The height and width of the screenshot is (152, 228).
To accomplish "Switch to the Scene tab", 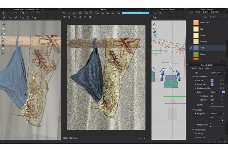I will coord(191,12).
